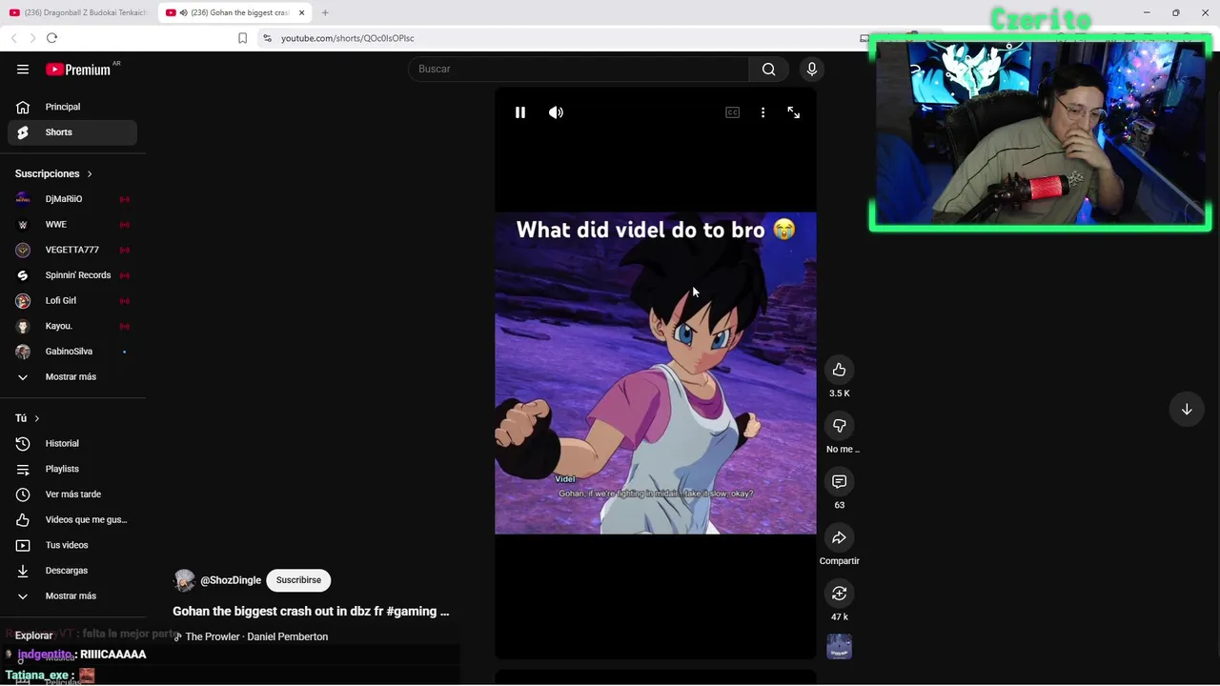
Task: Open Playlists in sidebar
Action: point(72,469)
